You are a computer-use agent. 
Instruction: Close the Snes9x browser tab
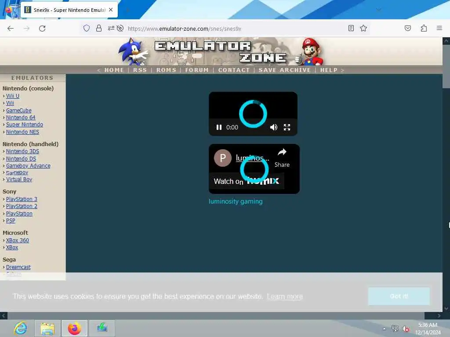[x=111, y=10]
